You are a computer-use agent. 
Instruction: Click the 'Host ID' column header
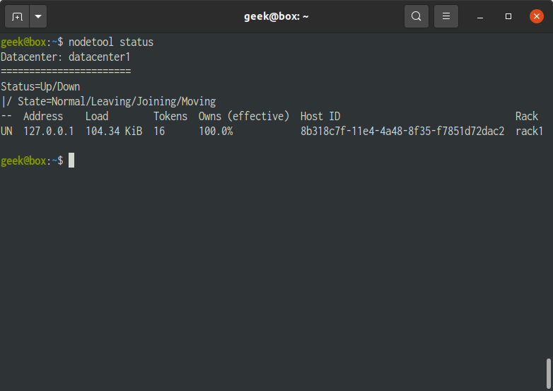320,117
